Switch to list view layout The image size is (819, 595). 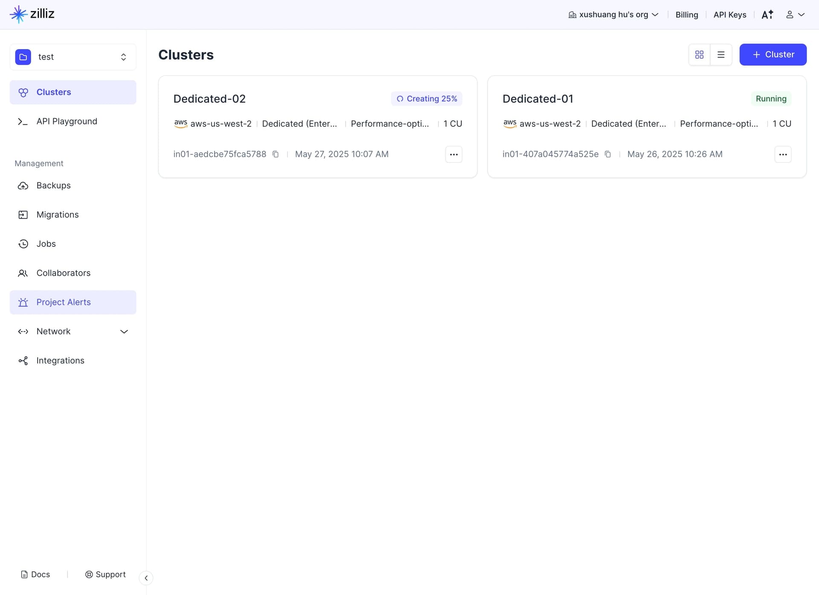coord(721,55)
